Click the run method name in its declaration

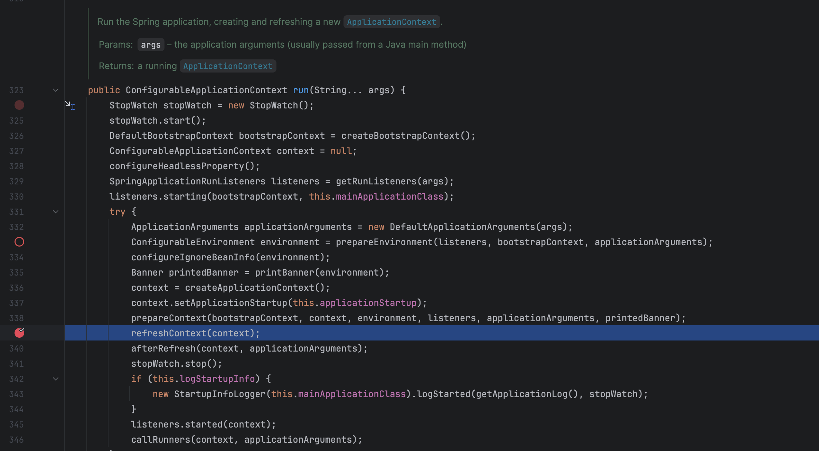coord(300,90)
